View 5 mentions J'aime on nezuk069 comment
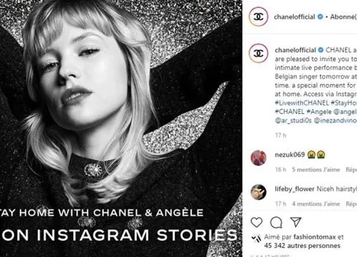Viewport: 357px width, 257px height. tap(316, 170)
